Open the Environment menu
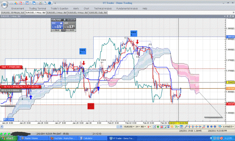The image size is (235, 141). click(18, 9)
